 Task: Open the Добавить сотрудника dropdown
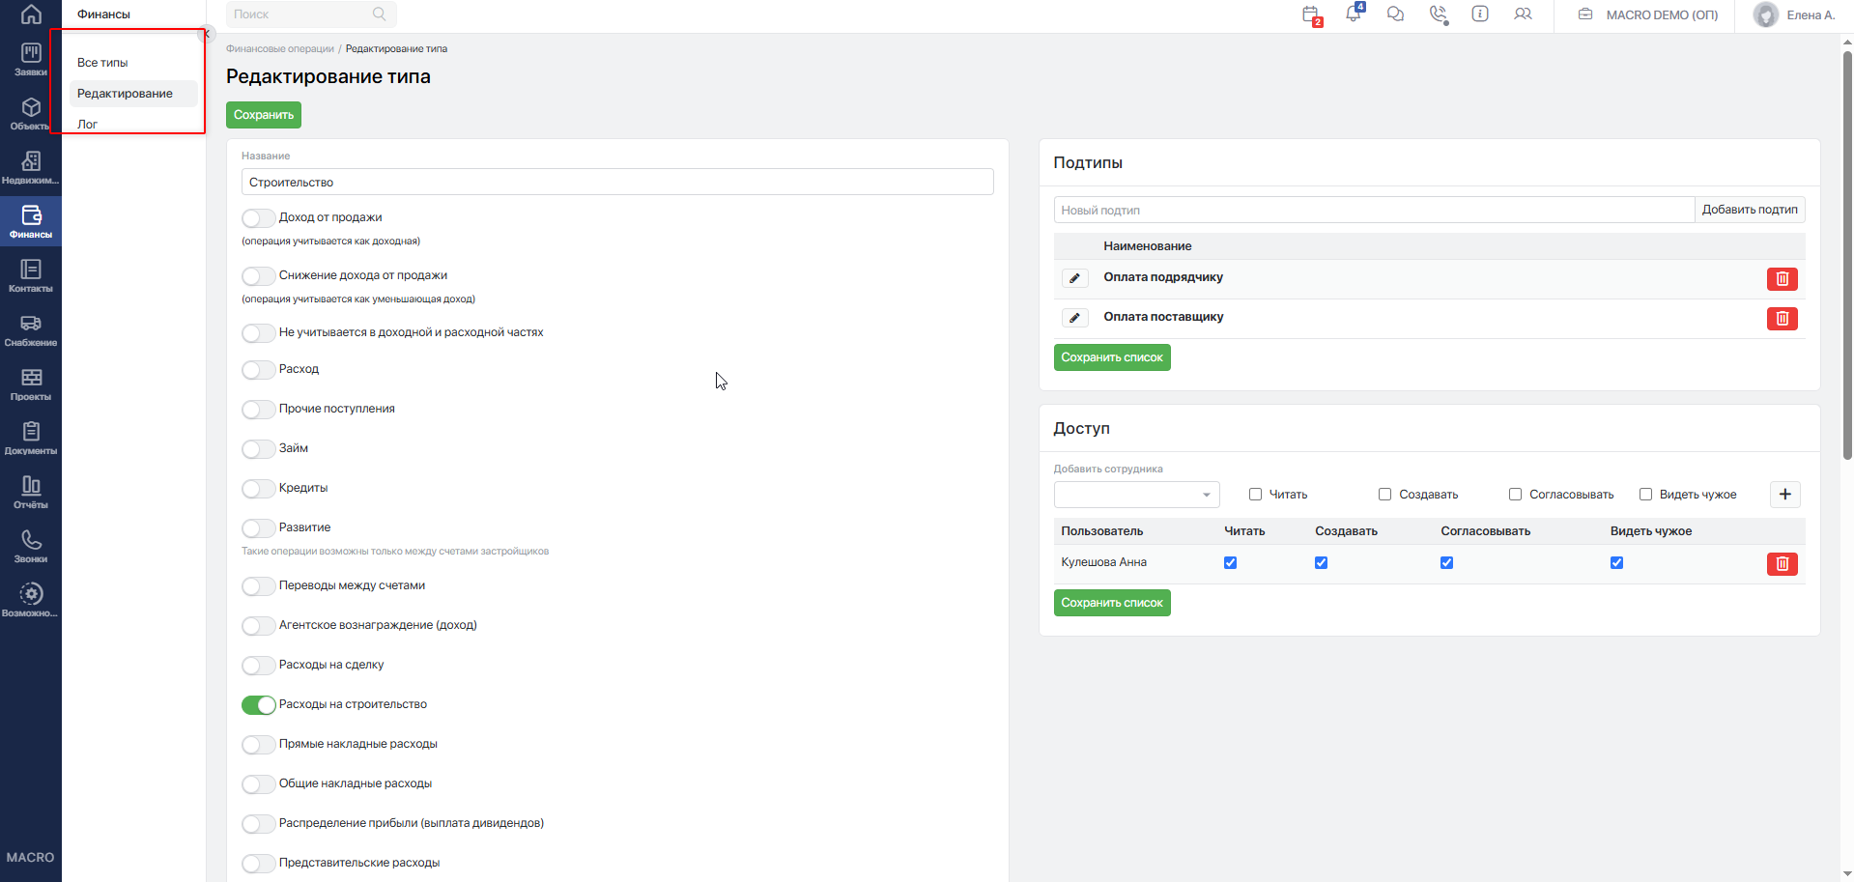coord(1136,495)
